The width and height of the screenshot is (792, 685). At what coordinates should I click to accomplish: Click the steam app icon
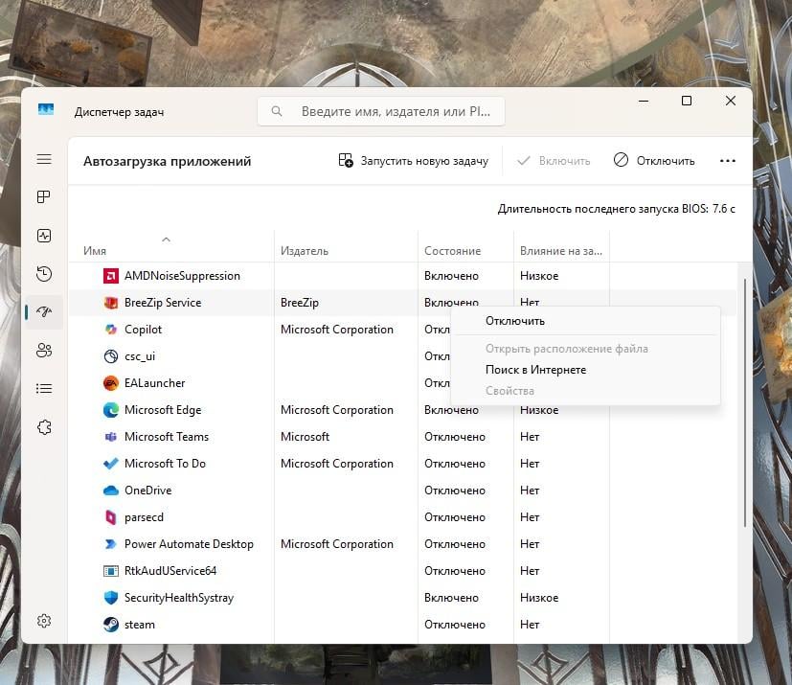111,625
